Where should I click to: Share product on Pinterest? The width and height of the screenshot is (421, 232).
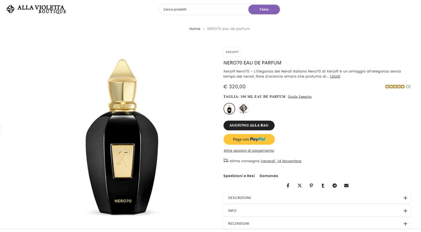[x=311, y=186]
